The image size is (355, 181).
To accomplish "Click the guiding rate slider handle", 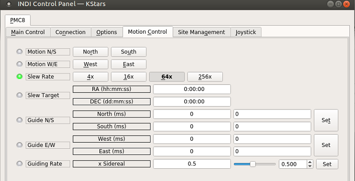I will pos(253,164).
